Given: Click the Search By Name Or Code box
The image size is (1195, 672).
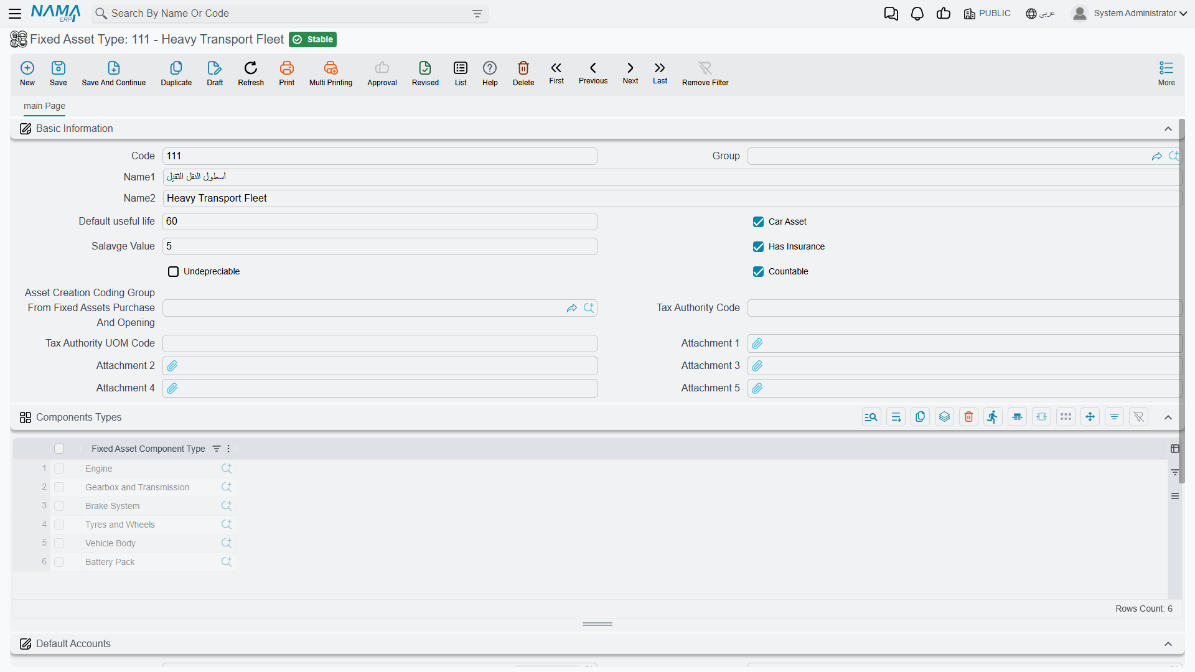Looking at the screenshot, I should (290, 14).
